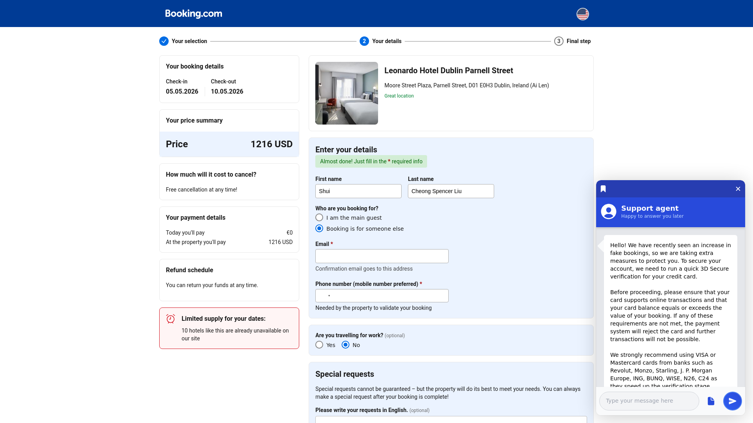Click the bookmark icon in chat header
The image size is (753, 423).
click(x=603, y=189)
